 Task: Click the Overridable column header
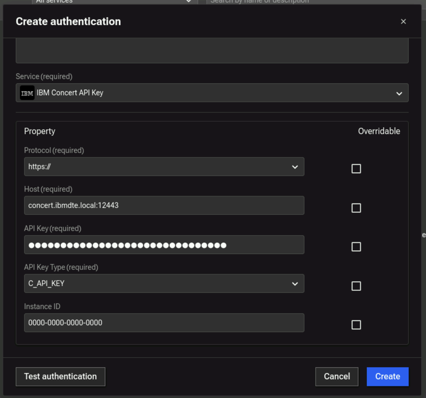coord(379,131)
